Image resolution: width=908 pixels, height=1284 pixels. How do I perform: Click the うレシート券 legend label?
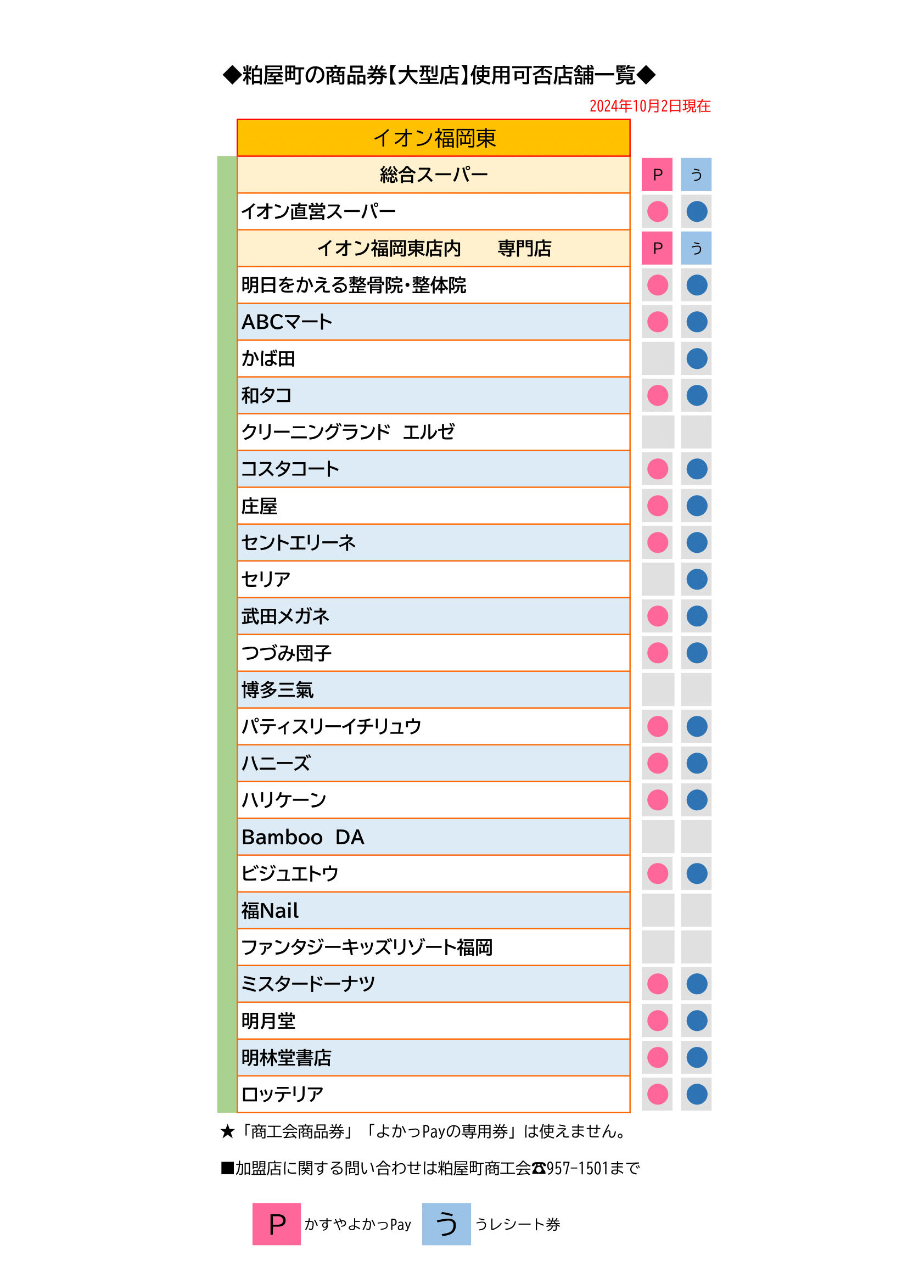click(518, 1225)
